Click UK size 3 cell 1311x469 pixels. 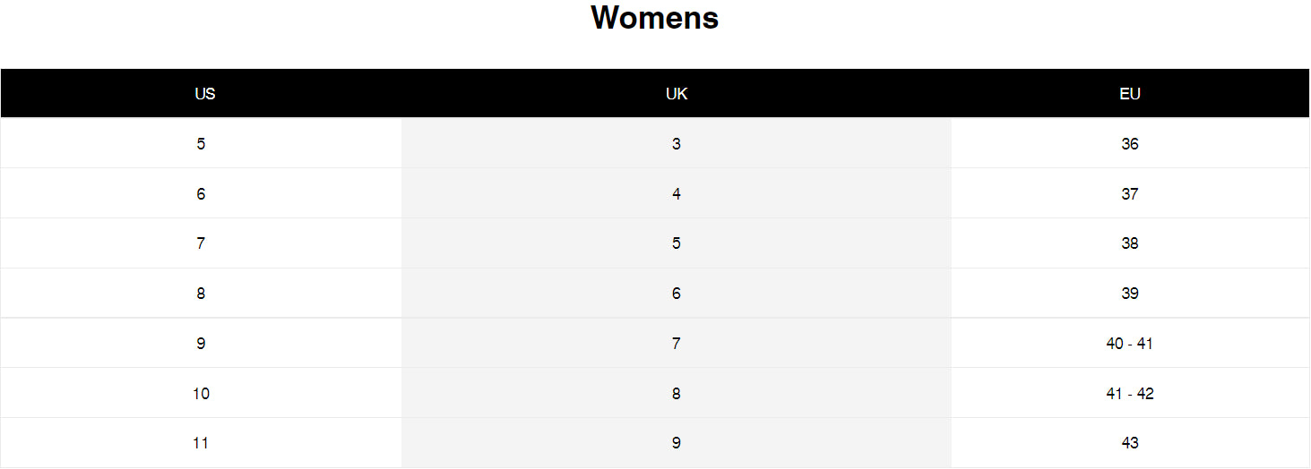(x=677, y=144)
